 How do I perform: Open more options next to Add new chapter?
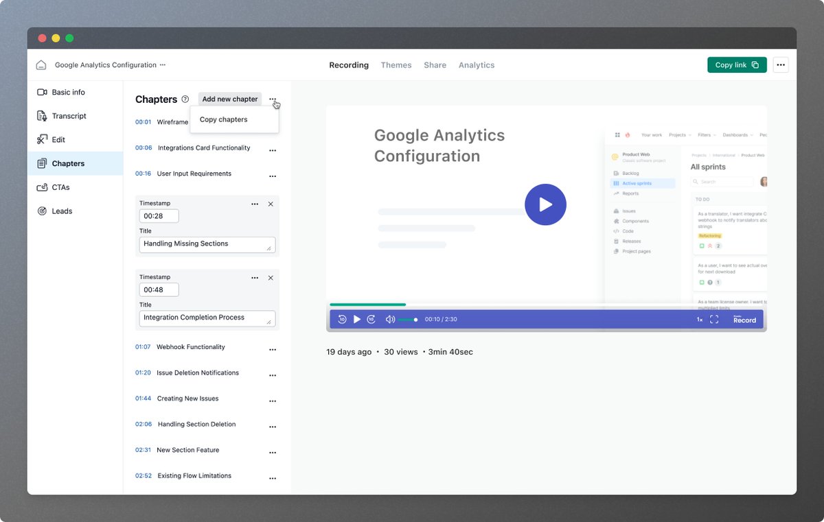click(x=273, y=99)
